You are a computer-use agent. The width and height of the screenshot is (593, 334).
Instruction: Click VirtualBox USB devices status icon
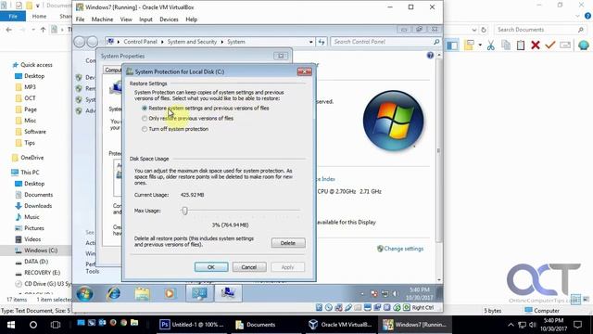coord(348,307)
